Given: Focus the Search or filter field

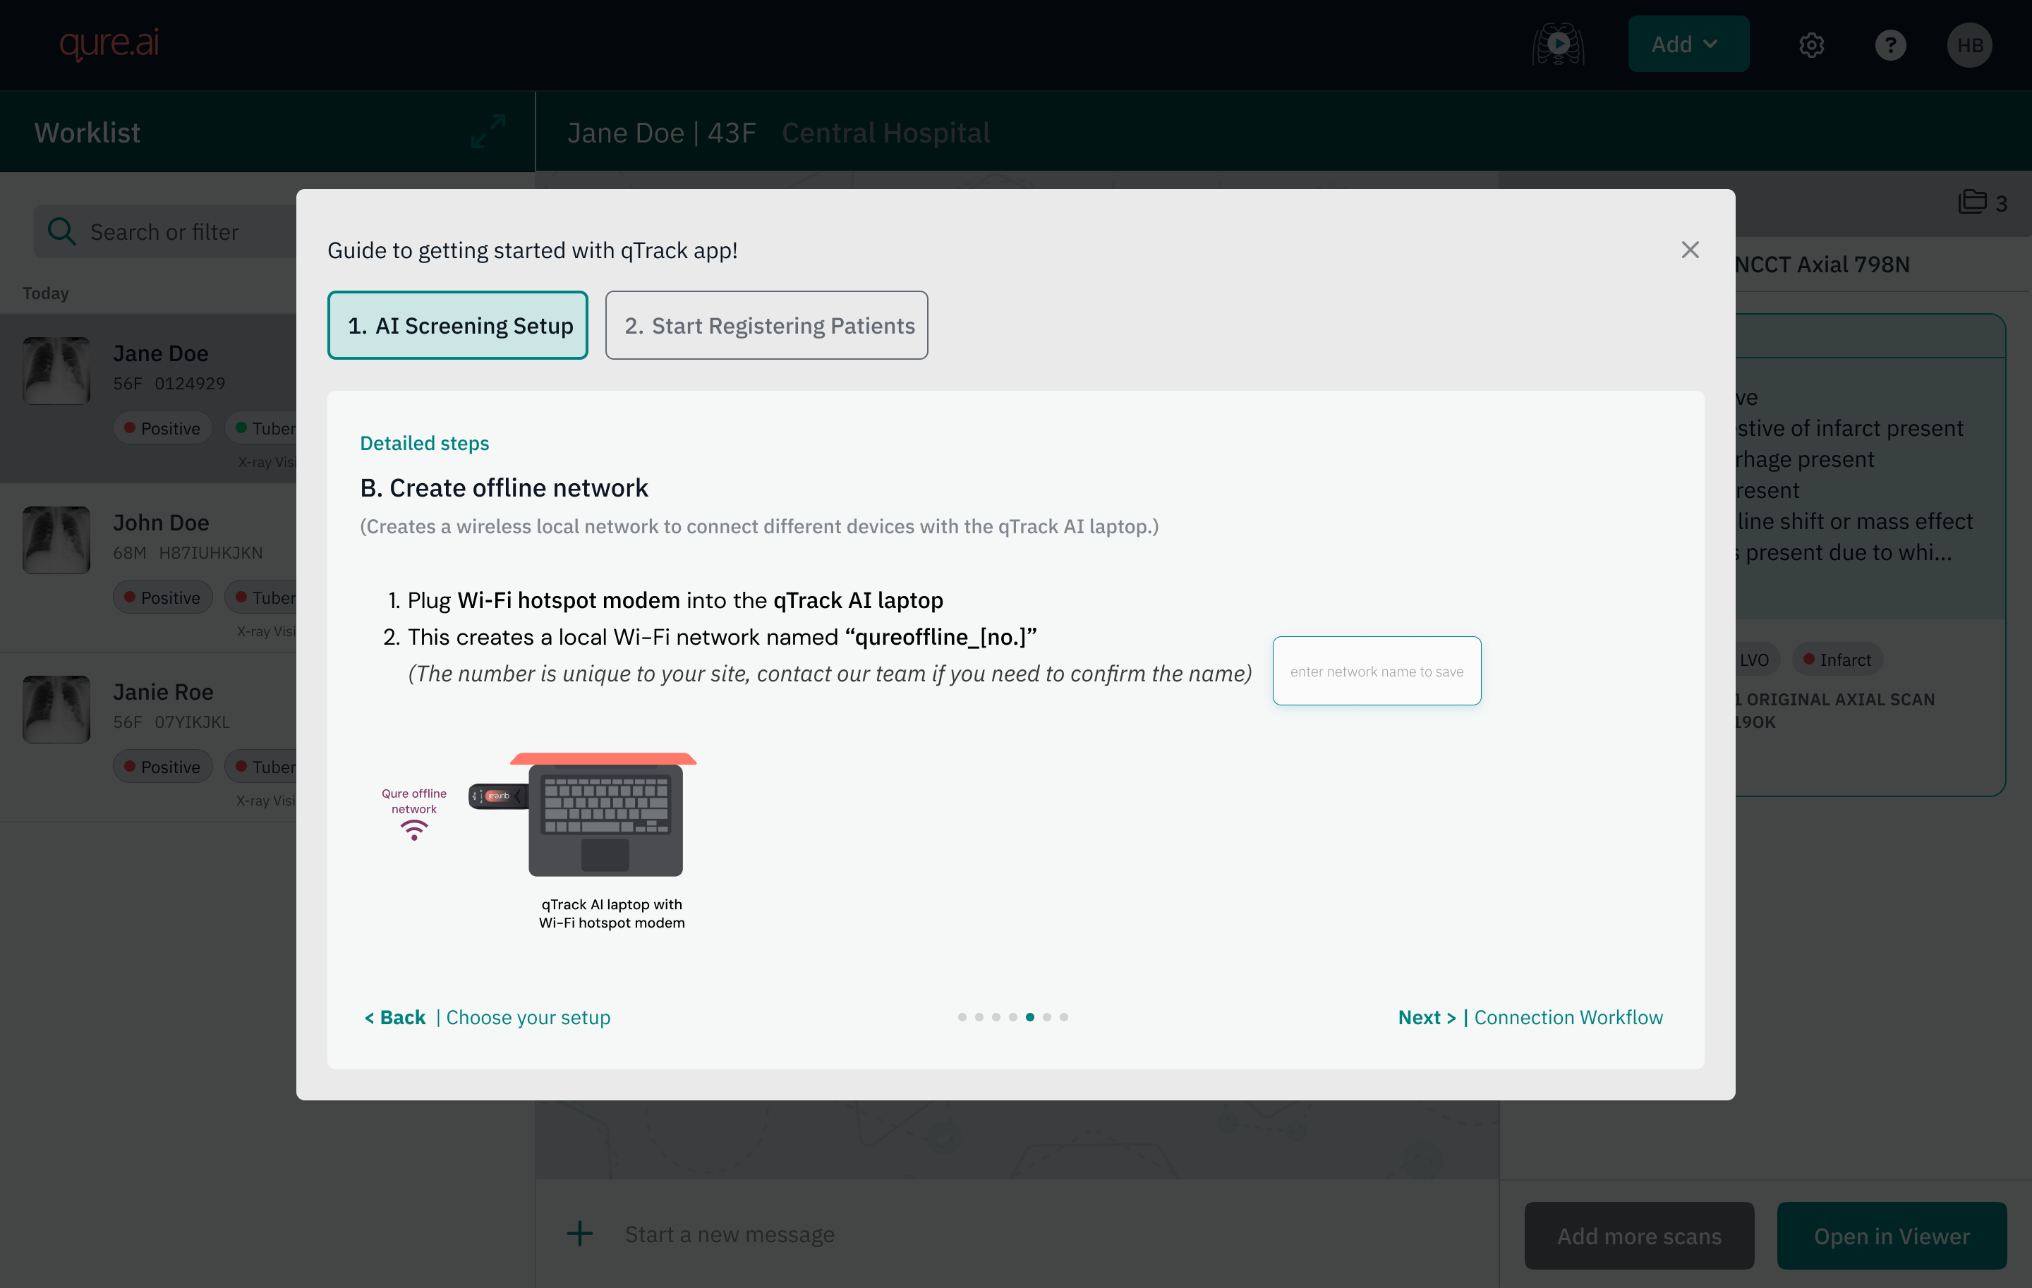Looking at the screenshot, I should 165,231.
